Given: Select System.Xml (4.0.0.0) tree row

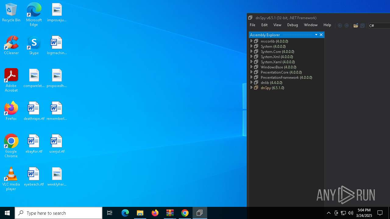Looking at the screenshot, I should pos(277,57).
